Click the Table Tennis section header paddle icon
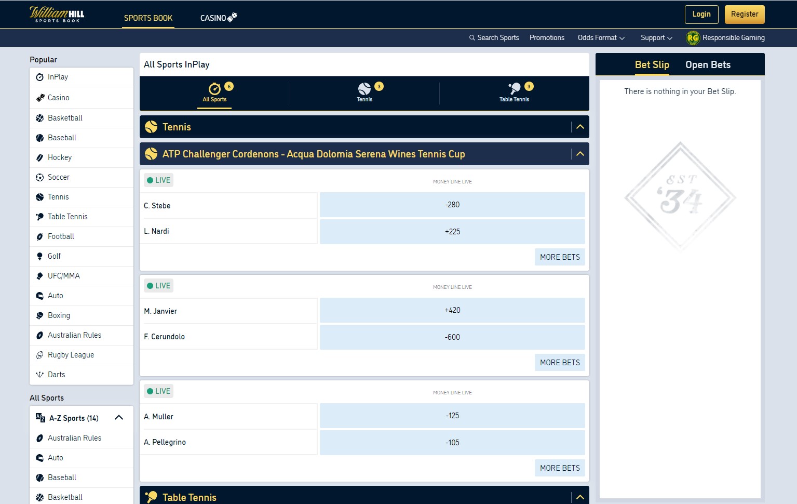The image size is (797, 504). pos(151,497)
